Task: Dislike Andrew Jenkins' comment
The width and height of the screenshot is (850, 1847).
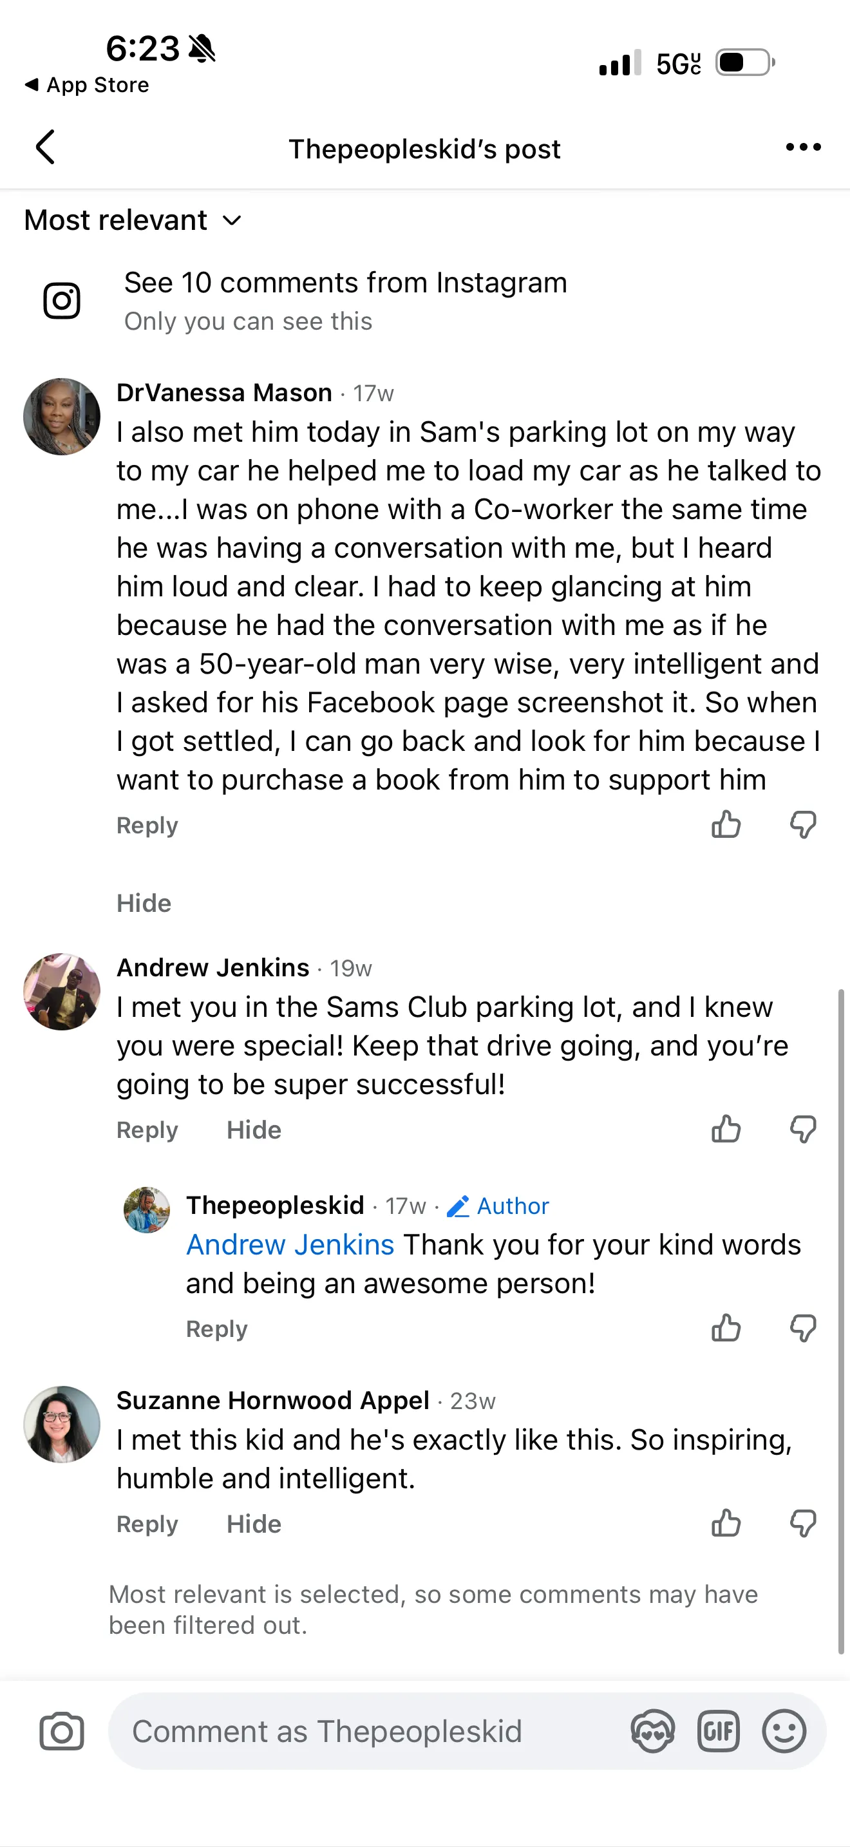Action: point(803,1130)
